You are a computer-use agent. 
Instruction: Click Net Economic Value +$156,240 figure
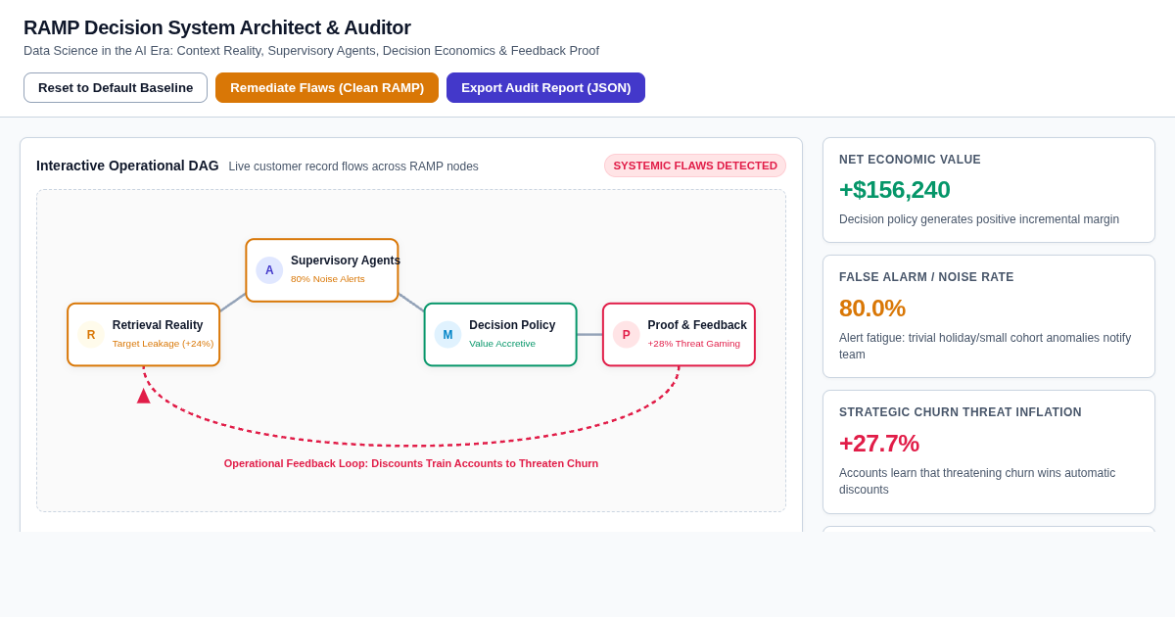point(895,190)
